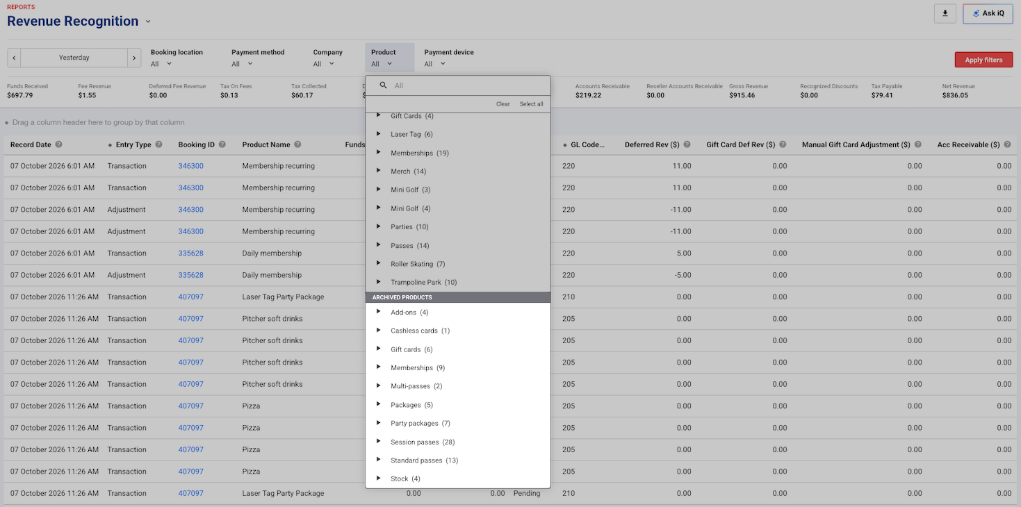This screenshot has height=507, width=1021.
Task: Click the Acc Receivable help icon
Action: click(1008, 144)
